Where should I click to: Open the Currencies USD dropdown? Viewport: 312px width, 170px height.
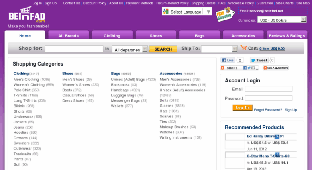click(x=282, y=20)
